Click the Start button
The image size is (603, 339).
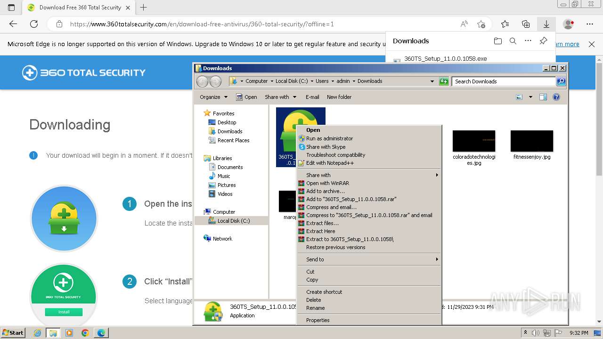[x=13, y=333]
